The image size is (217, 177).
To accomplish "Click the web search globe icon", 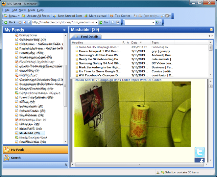I will coord(157,22).
